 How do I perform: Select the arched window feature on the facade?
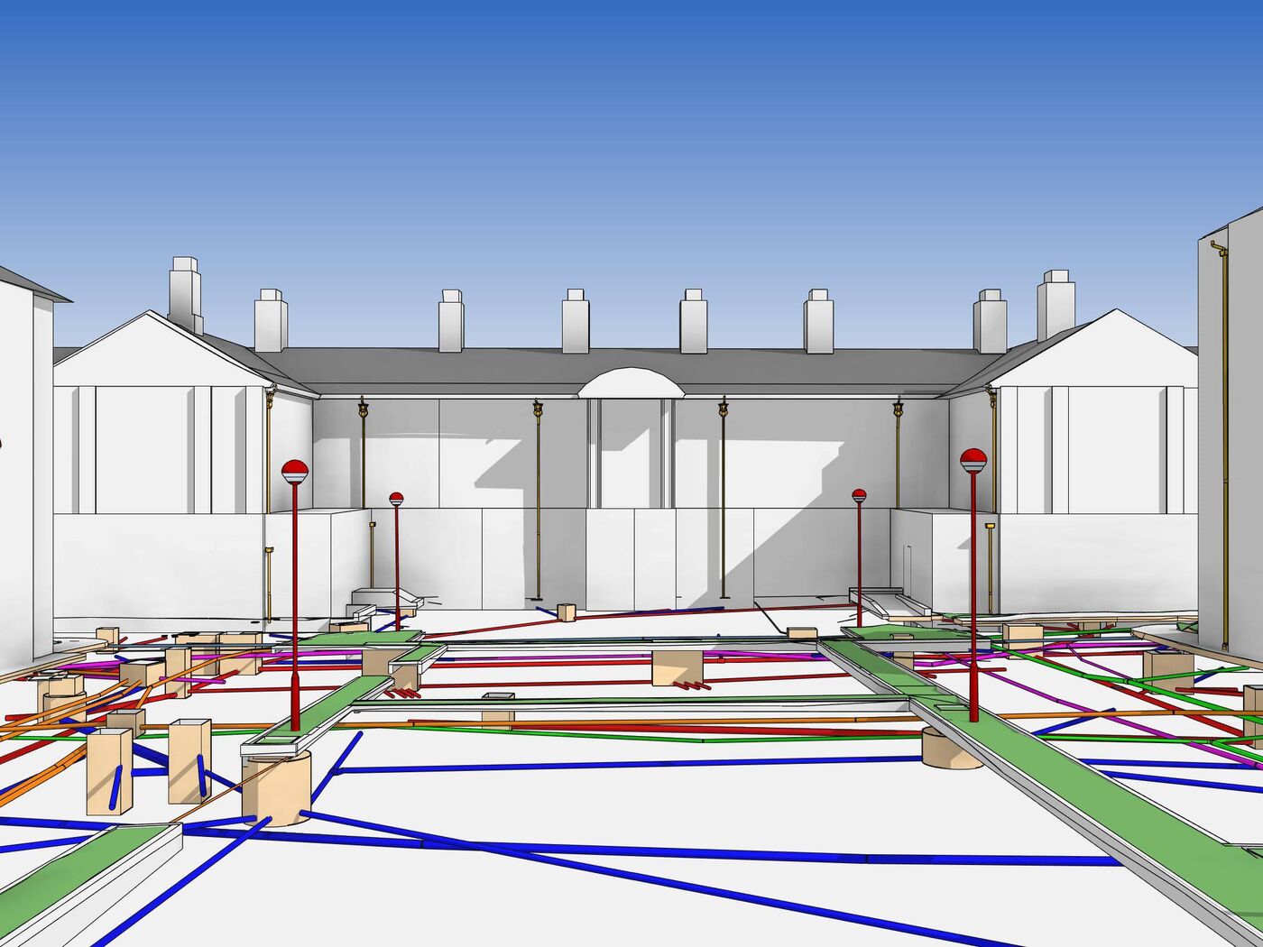pos(631,379)
